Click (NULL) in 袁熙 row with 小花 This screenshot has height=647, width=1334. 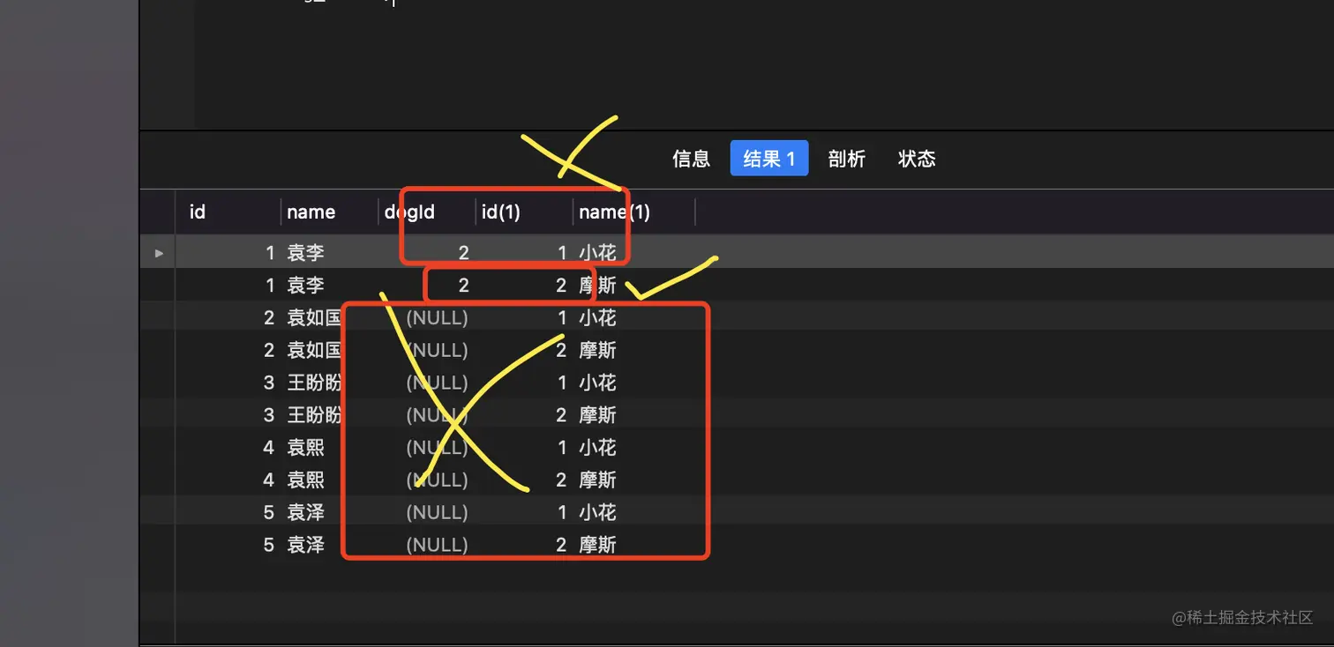[437, 448]
